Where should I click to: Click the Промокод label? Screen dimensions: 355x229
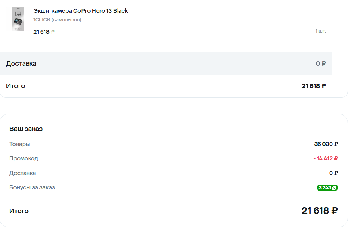(23, 158)
